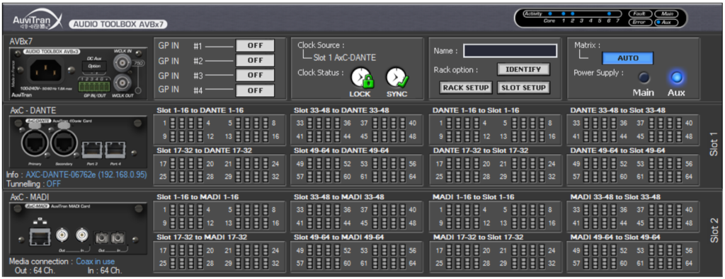Click the Main indicator in header
Image resolution: width=725 pixels, height=279 pixels.
(666, 14)
